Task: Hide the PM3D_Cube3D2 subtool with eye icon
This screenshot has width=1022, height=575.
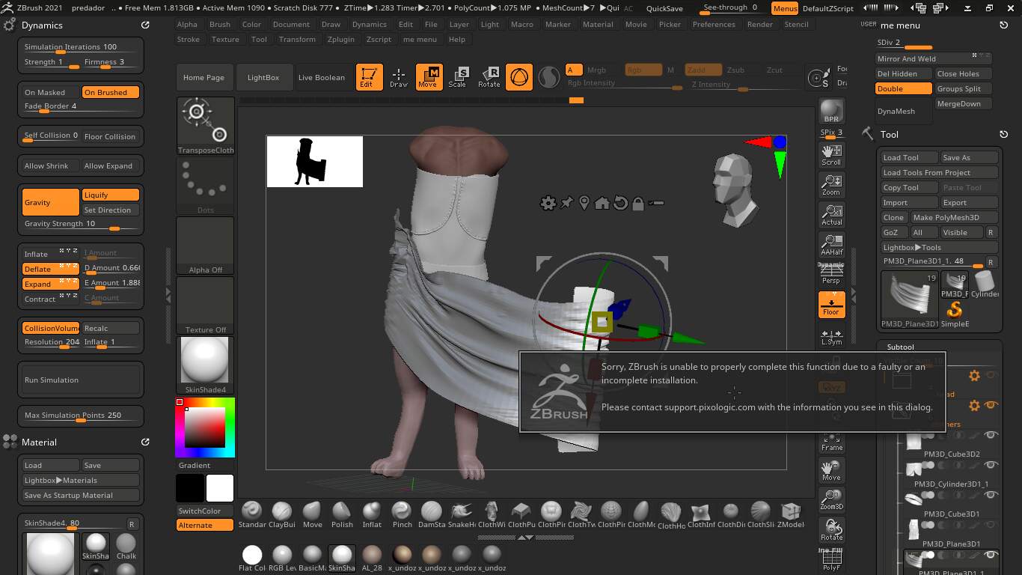Action: (x=991, y=435)
